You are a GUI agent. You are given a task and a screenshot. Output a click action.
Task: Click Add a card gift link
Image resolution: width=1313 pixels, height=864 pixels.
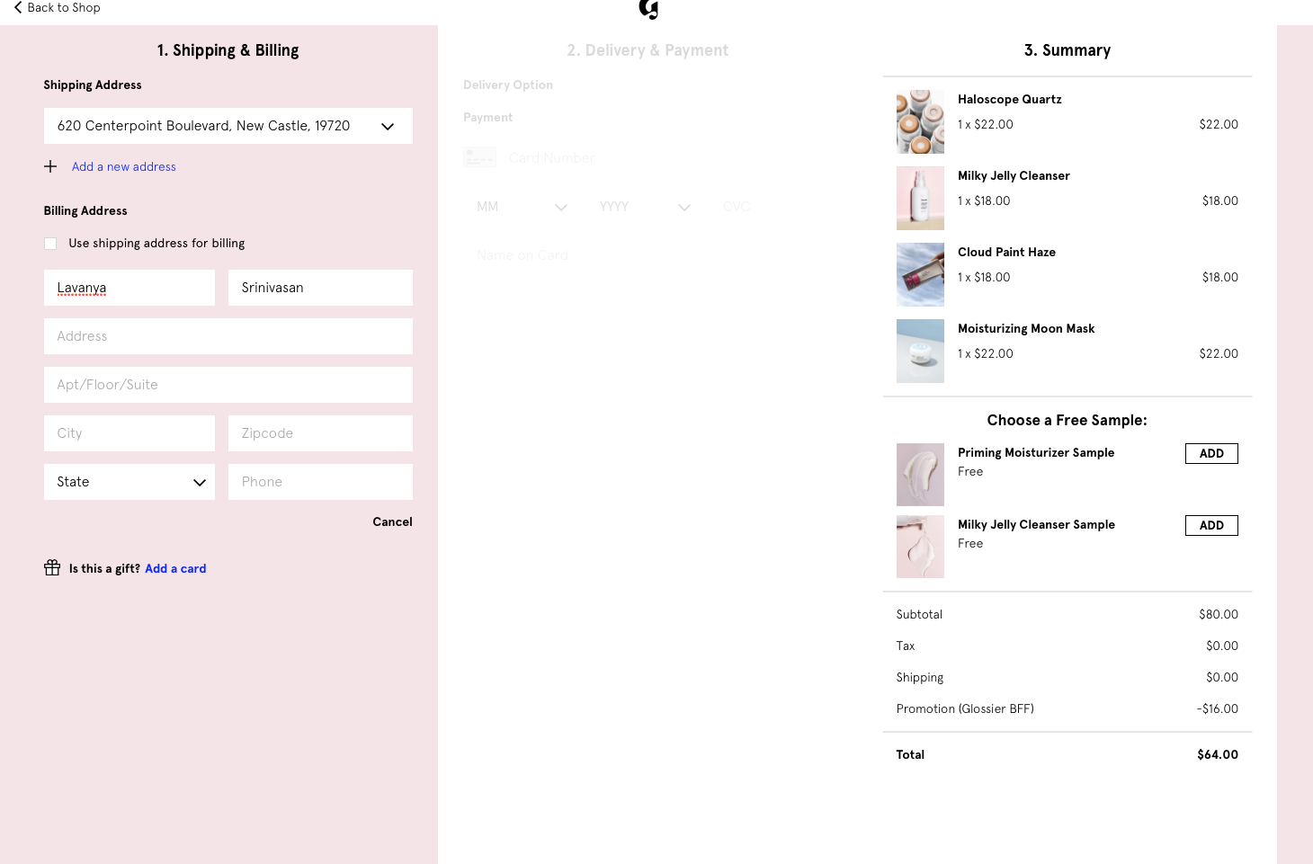point(175,568)
